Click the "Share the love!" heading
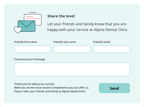The width and height of the screenshot is (144, 107). 61,16
